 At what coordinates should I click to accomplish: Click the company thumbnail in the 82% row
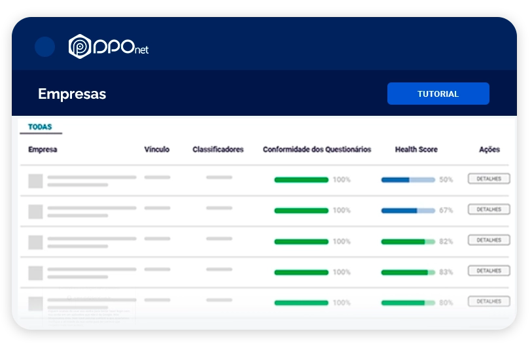coord(35,243)
